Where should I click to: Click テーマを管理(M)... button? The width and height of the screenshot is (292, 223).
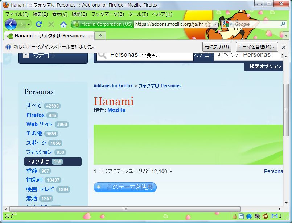coord(257,47)
